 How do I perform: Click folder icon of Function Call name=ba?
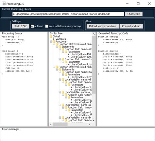click(63, 72)
